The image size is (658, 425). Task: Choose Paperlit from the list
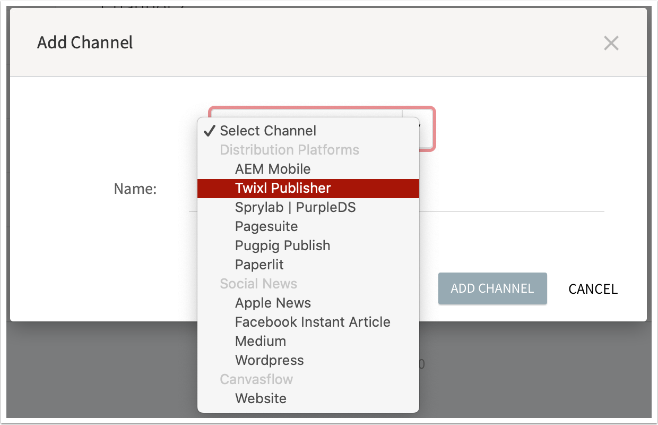click(x=308, y=265)
